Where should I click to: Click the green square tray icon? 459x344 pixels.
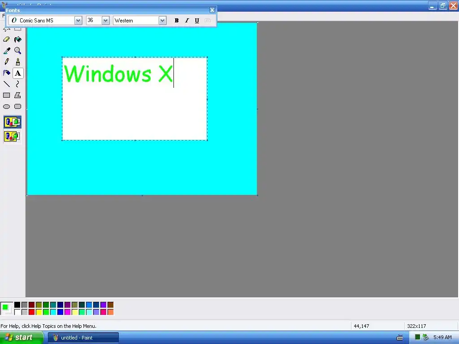(x=417, y=337)
